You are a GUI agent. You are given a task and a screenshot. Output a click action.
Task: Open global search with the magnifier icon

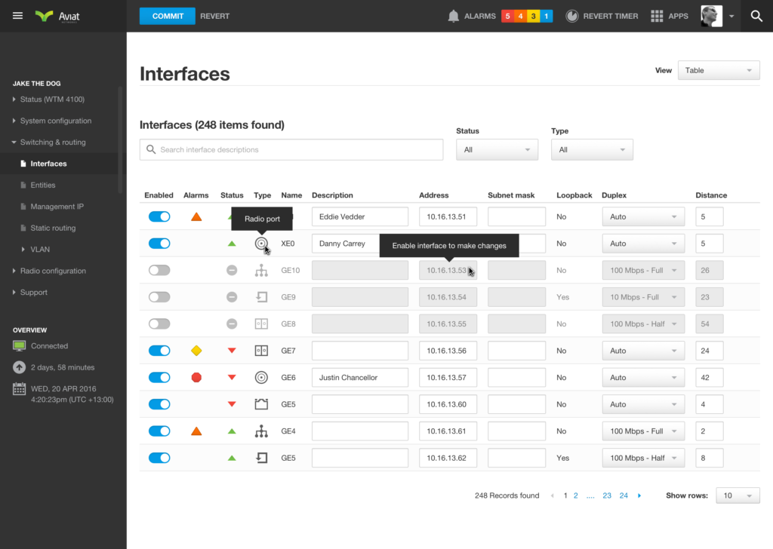(x=756, y=16)
